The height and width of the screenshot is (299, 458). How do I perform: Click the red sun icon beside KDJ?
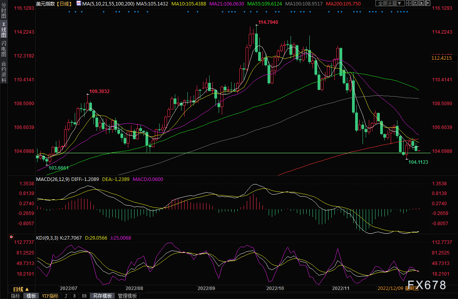coord(11,237)
